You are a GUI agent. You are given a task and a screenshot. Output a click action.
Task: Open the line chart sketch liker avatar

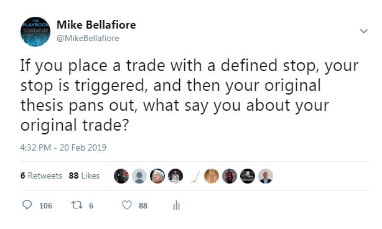pyautogui.click(x=195, y=177)
